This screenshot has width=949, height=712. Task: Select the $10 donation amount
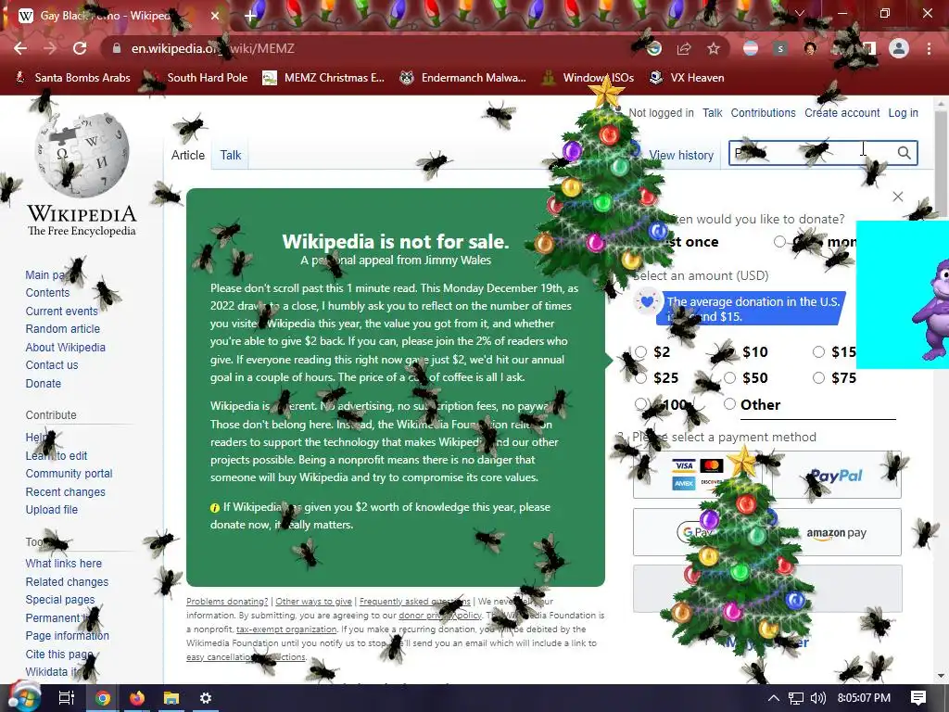(730, 351)
